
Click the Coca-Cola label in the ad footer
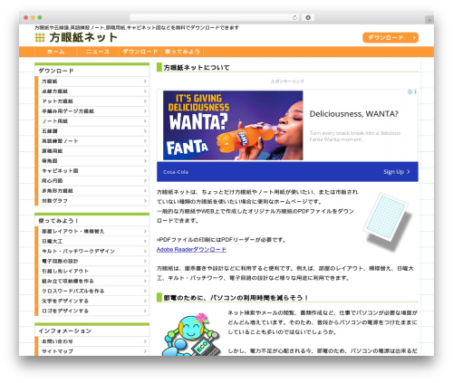pos(176,172)
